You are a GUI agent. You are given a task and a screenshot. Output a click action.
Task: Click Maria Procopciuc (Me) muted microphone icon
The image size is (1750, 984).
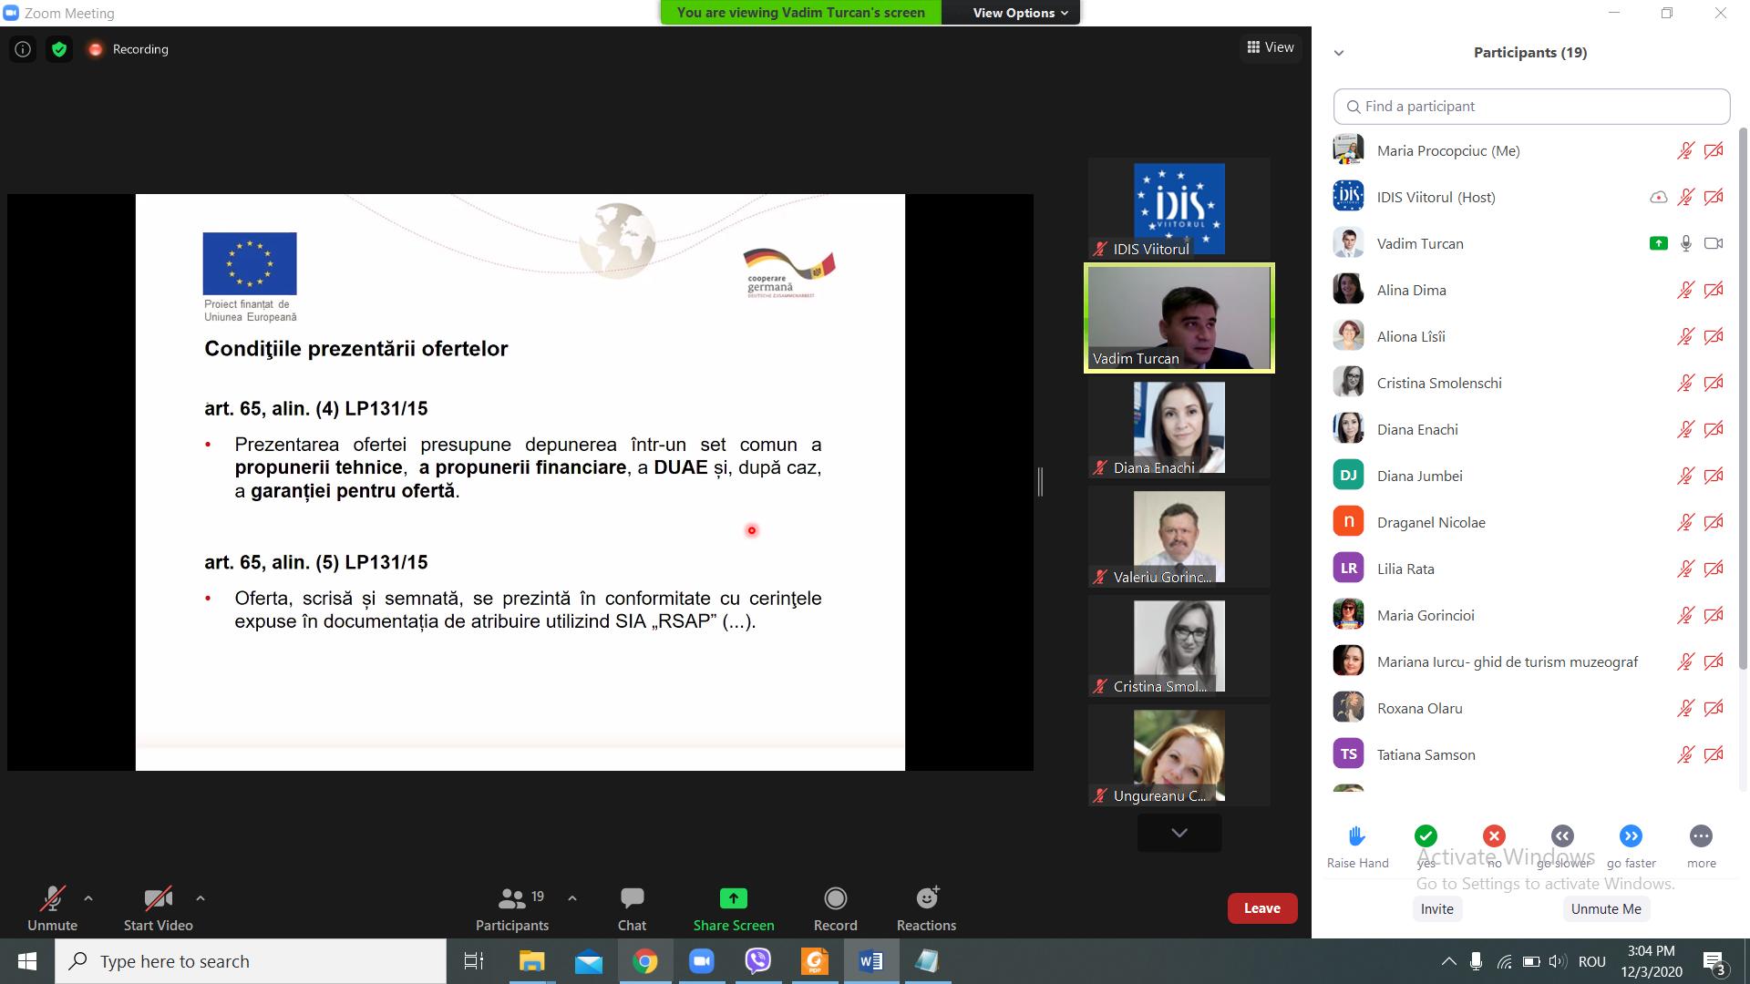pyautogui.click(x=1686, y=151)
